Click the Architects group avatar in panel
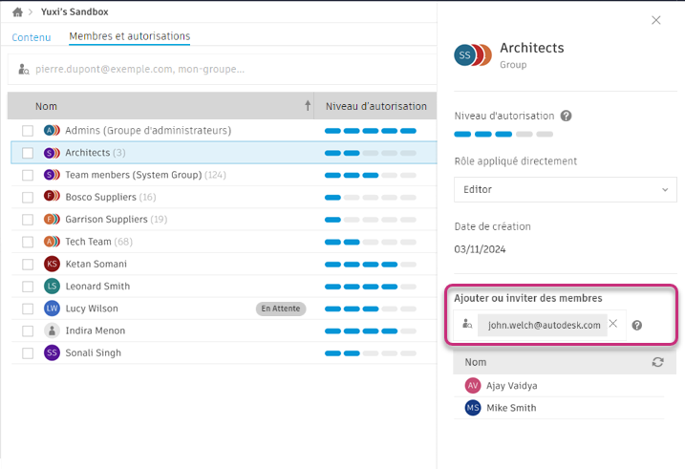 coord(472,55)
